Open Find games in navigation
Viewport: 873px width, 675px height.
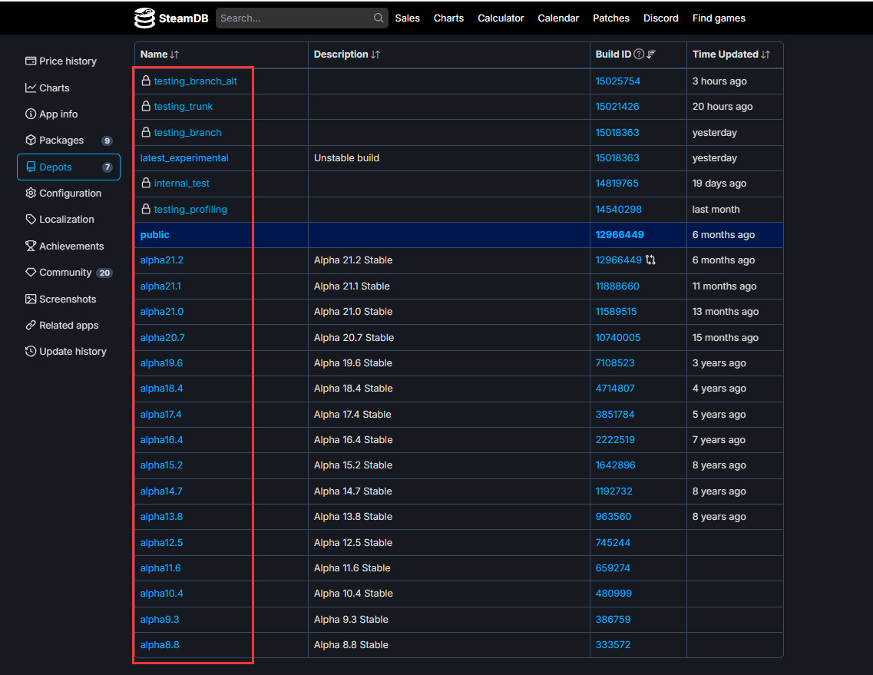(719, 18)
